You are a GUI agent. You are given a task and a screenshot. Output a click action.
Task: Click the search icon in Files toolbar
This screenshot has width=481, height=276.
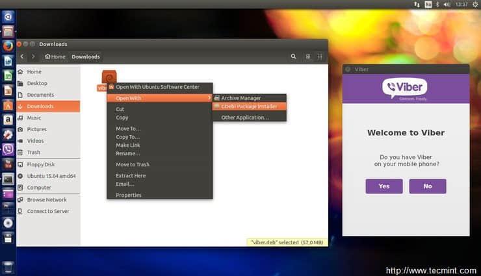294,56
